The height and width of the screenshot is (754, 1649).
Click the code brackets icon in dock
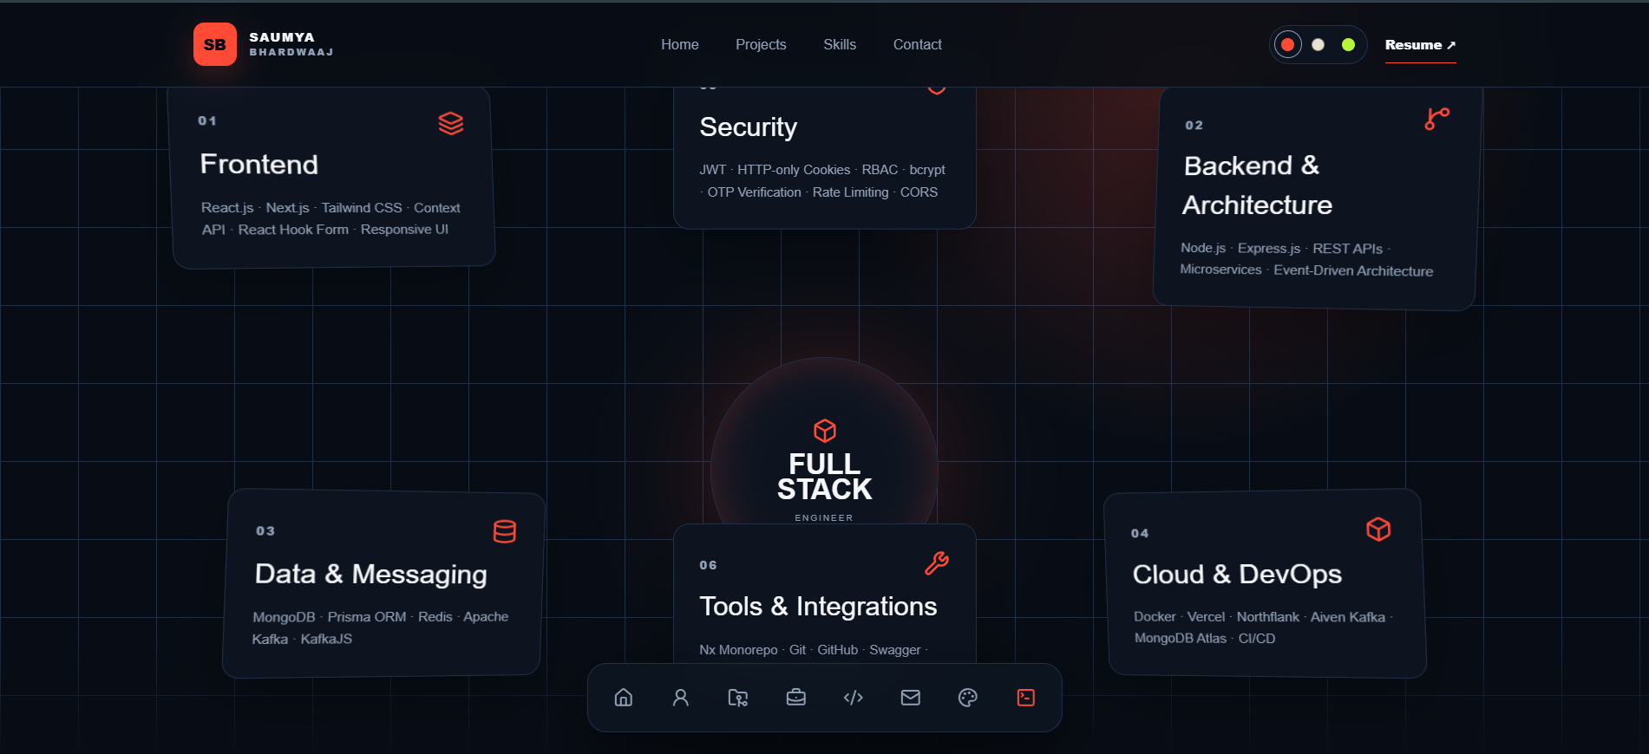tap(854, 698)
